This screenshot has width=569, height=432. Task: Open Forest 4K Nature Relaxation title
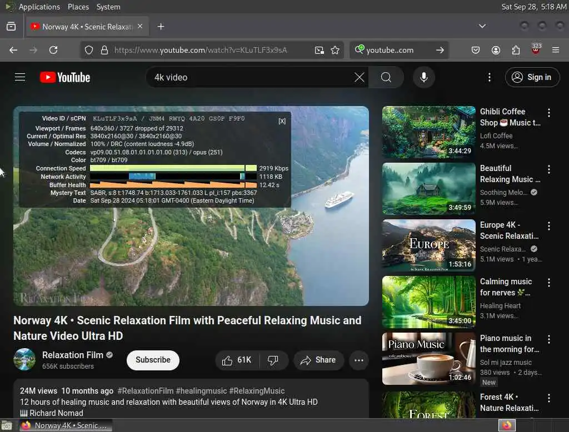[509, 403]
